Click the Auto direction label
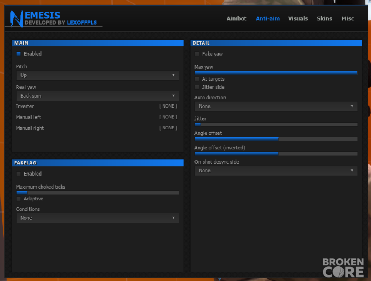The height and width of the screenshot is (281, 371). [210, 98]
